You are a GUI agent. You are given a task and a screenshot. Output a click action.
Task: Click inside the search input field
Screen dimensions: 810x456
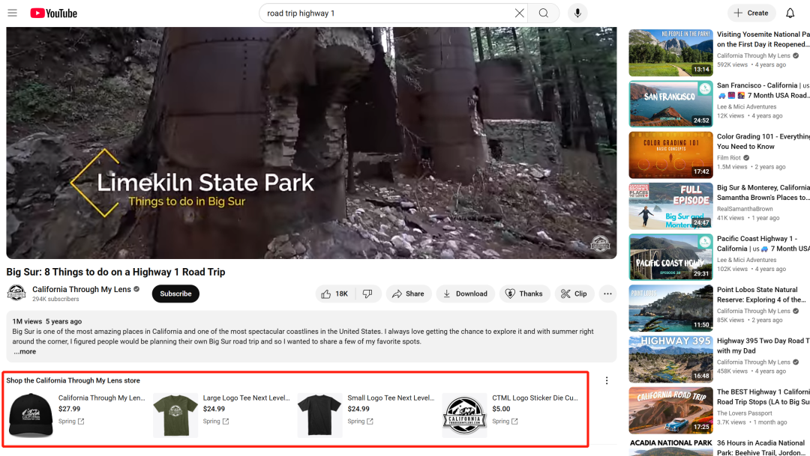tap(375, 13)
